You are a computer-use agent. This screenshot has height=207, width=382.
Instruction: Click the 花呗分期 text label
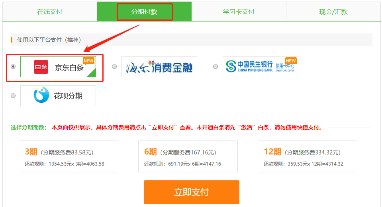(68, 96)
